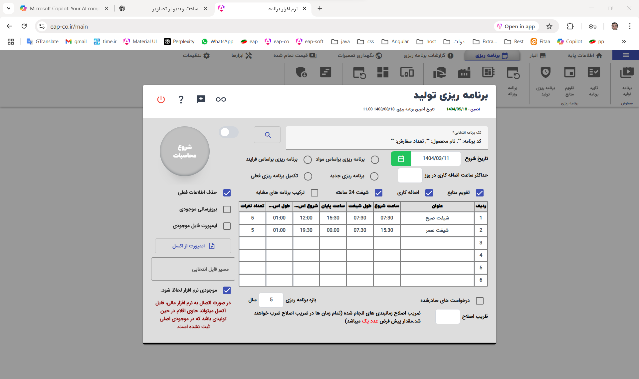Click the ایمپورت از اکسل button
Image resolution: width=639 pixels, height=379 pixels.
[193, 246]
